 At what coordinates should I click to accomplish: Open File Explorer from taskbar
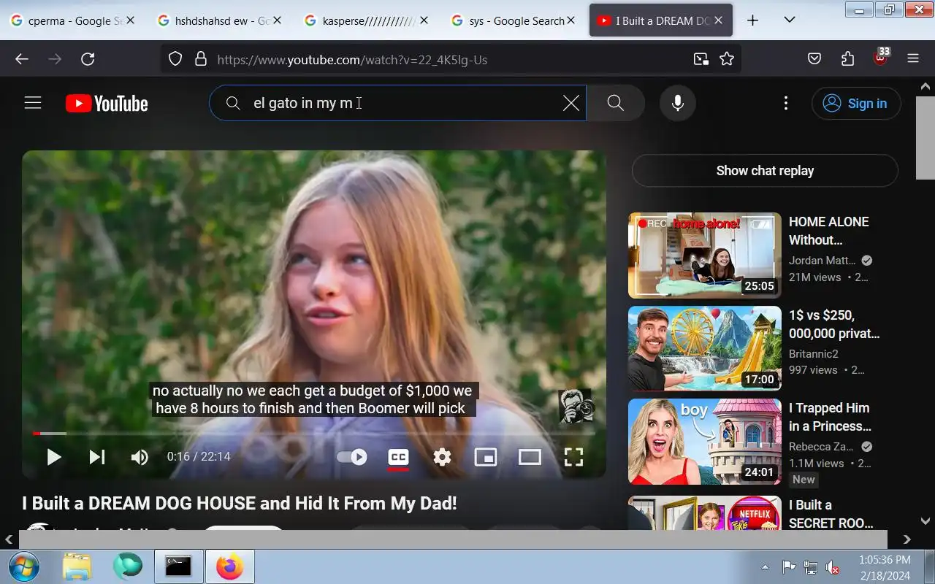[x=77, y=566]
